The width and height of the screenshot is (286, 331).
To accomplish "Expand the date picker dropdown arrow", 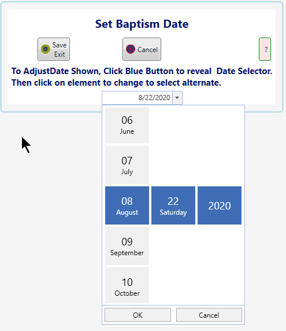I will pyautogui.click(x=177, y=98).
